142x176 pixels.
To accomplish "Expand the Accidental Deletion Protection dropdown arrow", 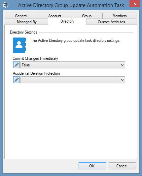I will (x=122, y=80).
